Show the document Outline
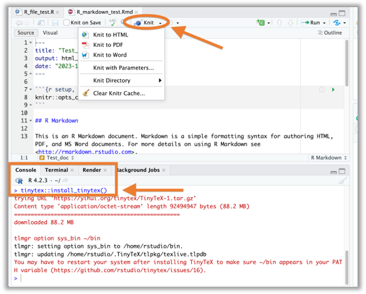This screenshot has width=366, height=294. coord(330,33)
